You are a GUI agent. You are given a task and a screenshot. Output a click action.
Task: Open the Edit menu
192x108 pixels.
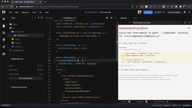pyautogui.click(x=17, y=12)
